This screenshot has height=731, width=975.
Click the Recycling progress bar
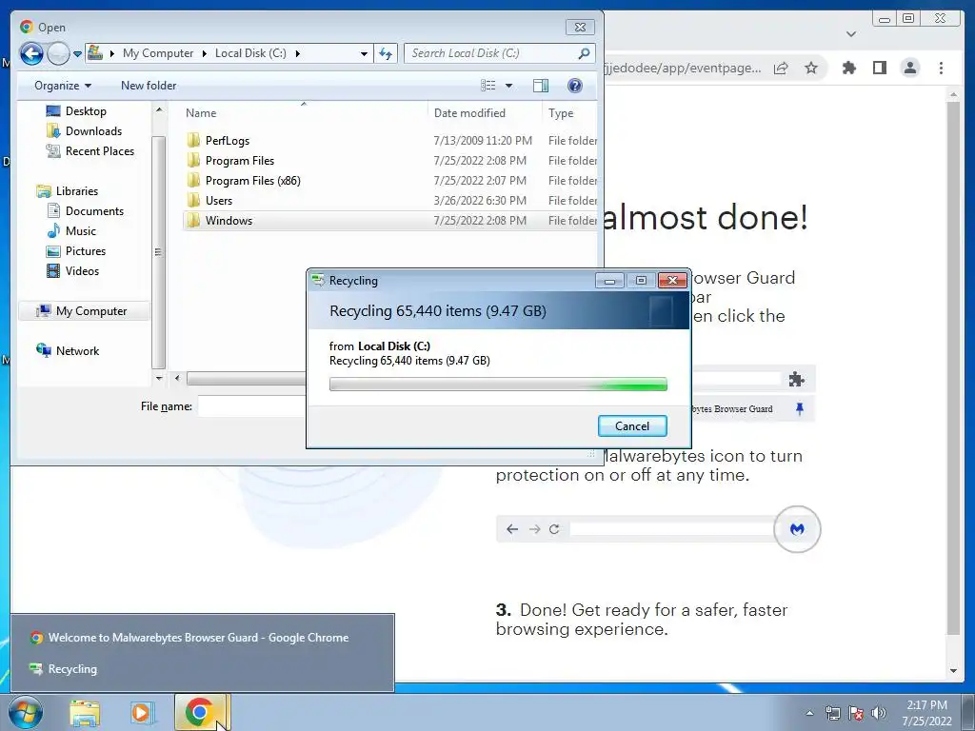tap(498, 385)
